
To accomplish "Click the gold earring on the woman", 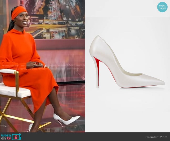I will pos(15,22).
